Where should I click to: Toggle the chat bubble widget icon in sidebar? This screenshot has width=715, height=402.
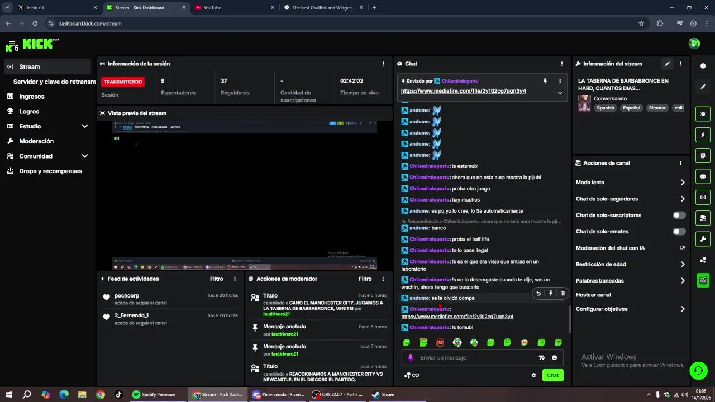703,176
